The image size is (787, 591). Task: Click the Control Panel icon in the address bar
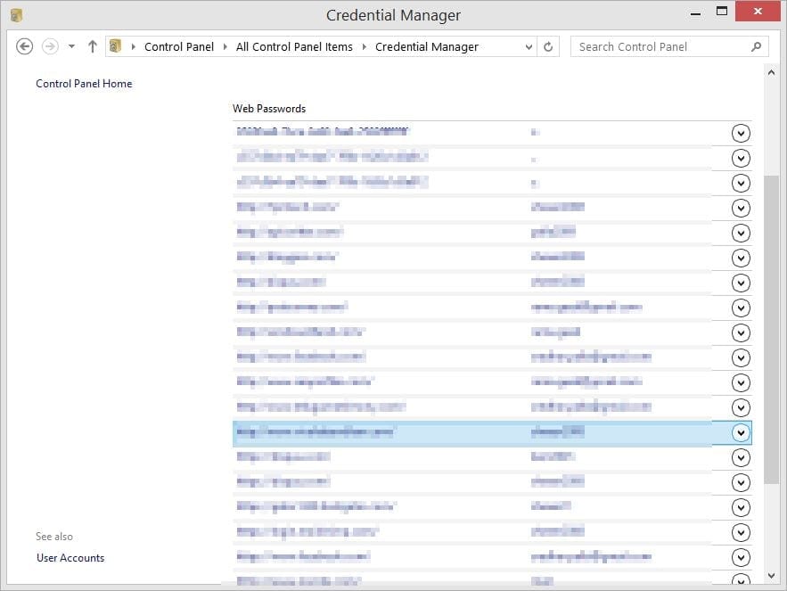tap(116, 46)
